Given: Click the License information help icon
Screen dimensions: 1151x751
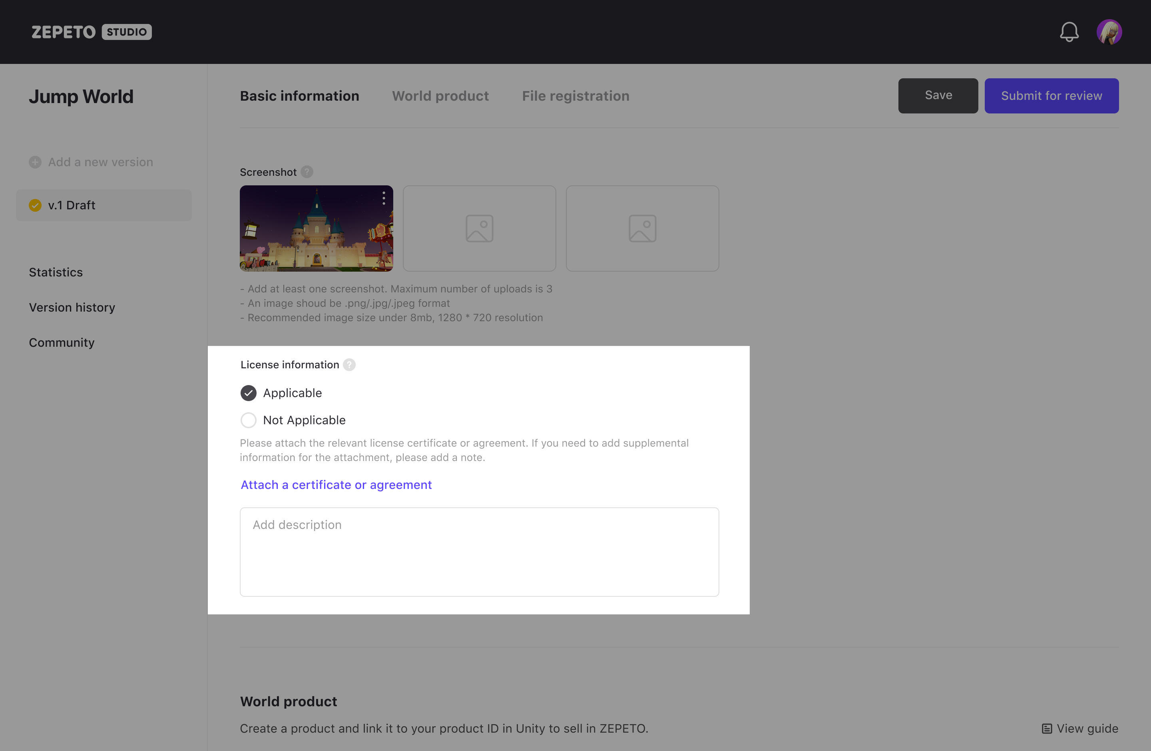Looking at the screenshot, I should point(349,365).
